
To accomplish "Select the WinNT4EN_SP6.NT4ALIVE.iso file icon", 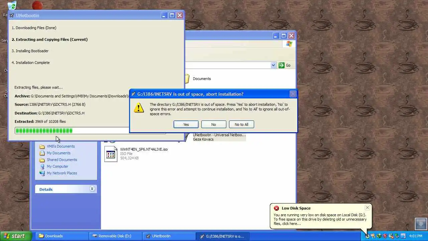I will coord(111,154).
